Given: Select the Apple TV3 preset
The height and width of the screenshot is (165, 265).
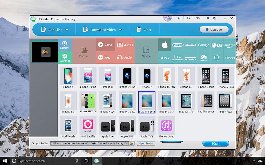Looking at the screenshot, I should [x=127, y=127].
